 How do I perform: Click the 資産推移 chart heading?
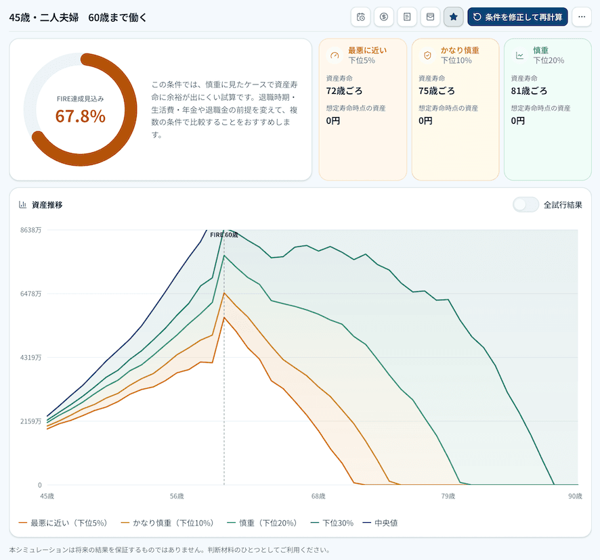pos(47,205)
